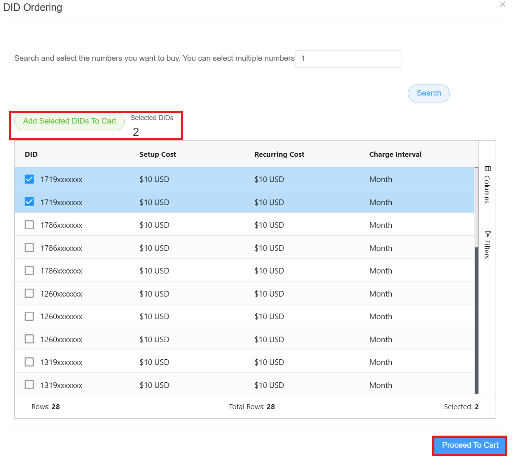Close the DID Ordering dialog

click(502, 5)
